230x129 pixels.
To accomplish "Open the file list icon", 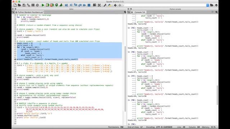I will pos(33,5).
